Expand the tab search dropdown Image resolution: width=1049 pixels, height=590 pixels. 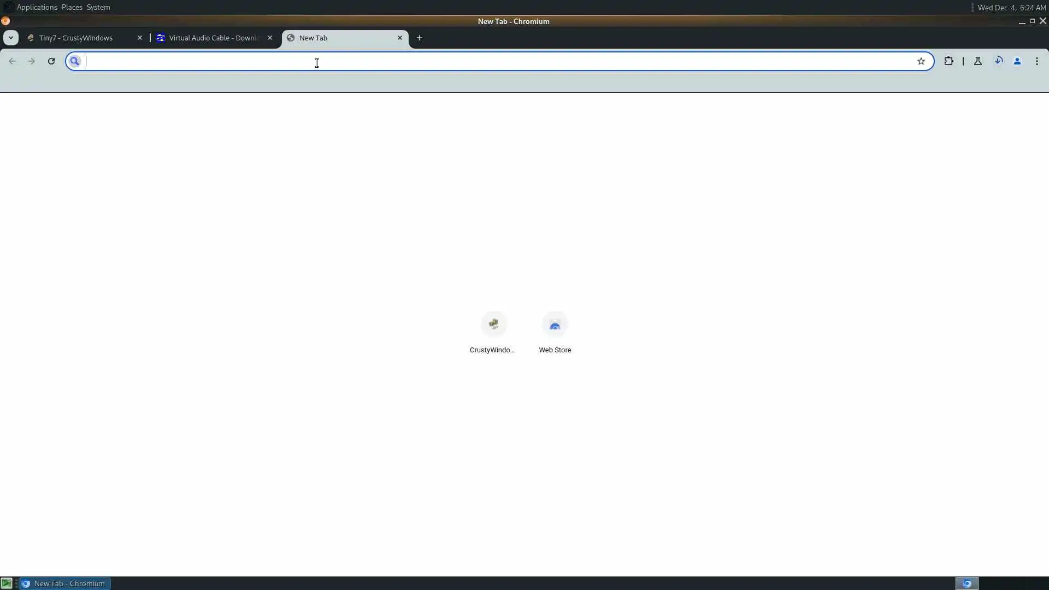[11, 38]
